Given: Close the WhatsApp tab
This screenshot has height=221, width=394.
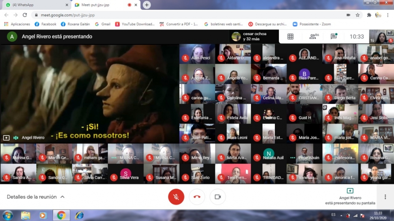Looking at the screenshot, I should tap(67, 5).
